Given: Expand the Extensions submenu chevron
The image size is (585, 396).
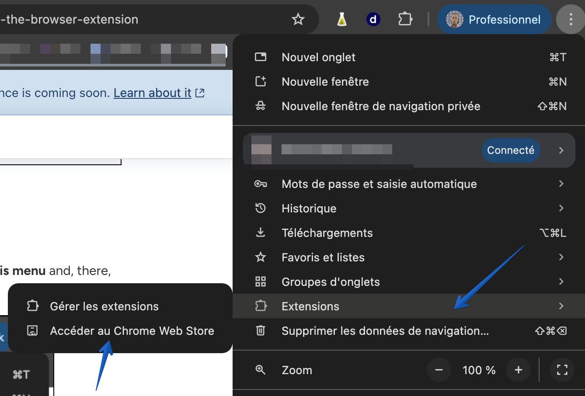Looking at the screenshot, I should [x=561, y=306].
